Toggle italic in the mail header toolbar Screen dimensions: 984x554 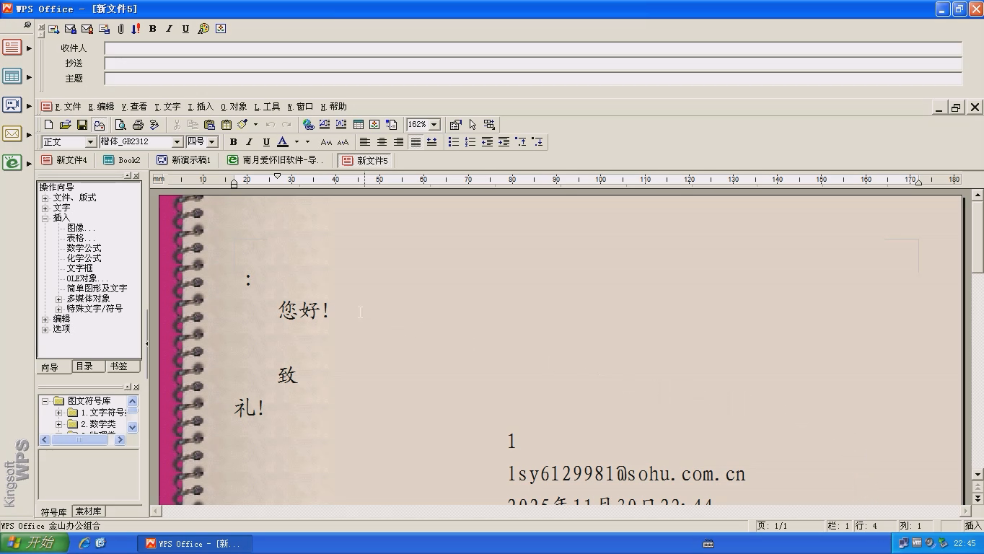pyautogui.click(x=169, y=29)
